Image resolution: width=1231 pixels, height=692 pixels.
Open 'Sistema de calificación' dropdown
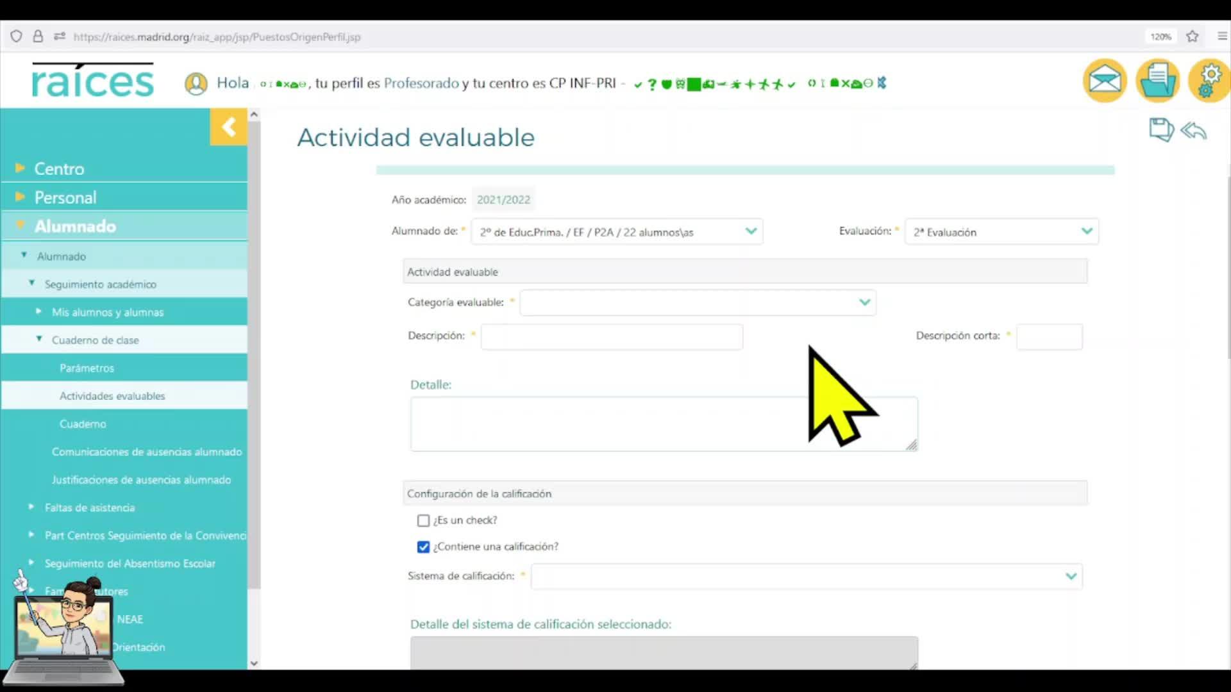806,576
